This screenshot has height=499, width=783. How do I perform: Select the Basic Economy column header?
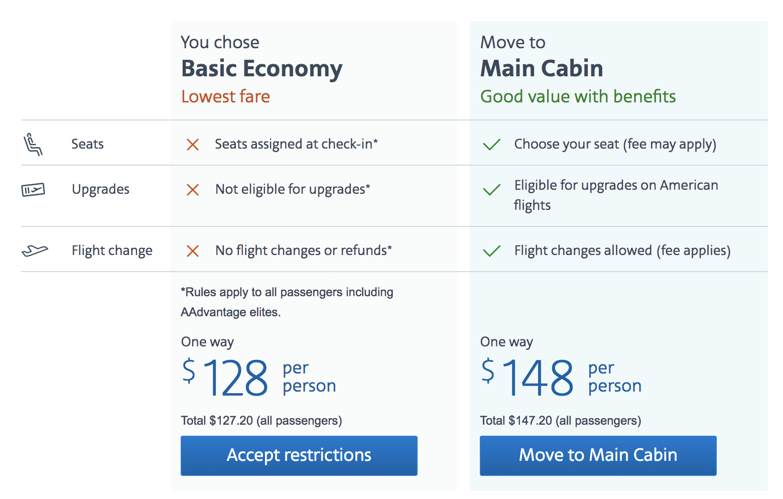[262, 68]
